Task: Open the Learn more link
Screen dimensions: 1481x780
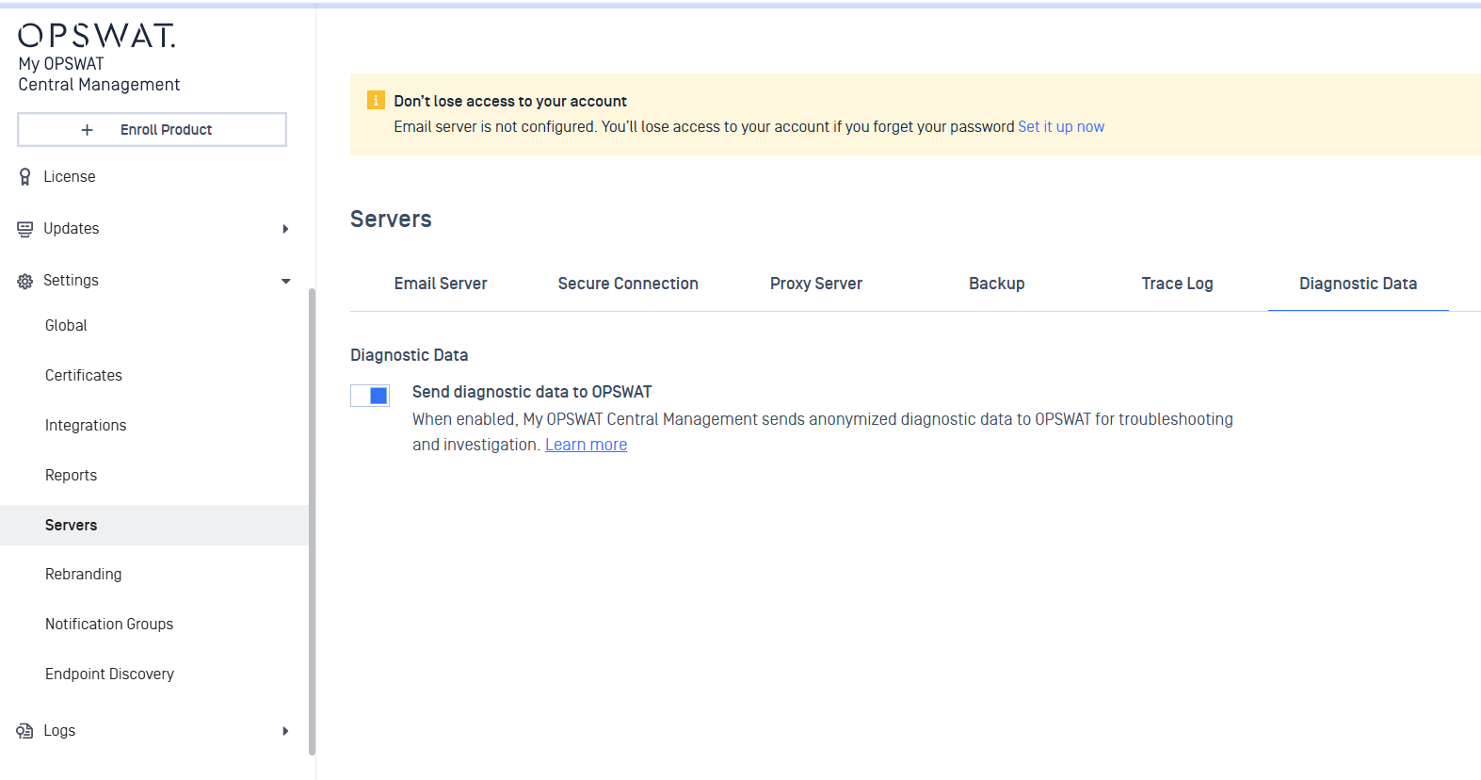Action: click(x=586, y=445)
